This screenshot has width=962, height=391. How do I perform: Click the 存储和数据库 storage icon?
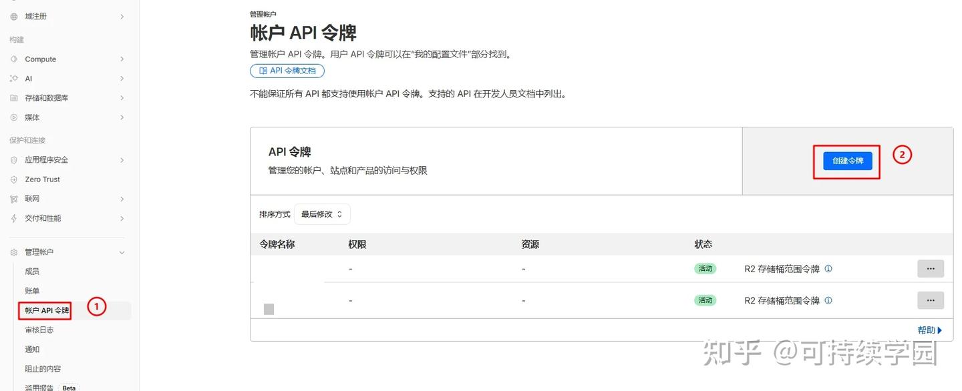pyautogui.click(x=14, y=98)
